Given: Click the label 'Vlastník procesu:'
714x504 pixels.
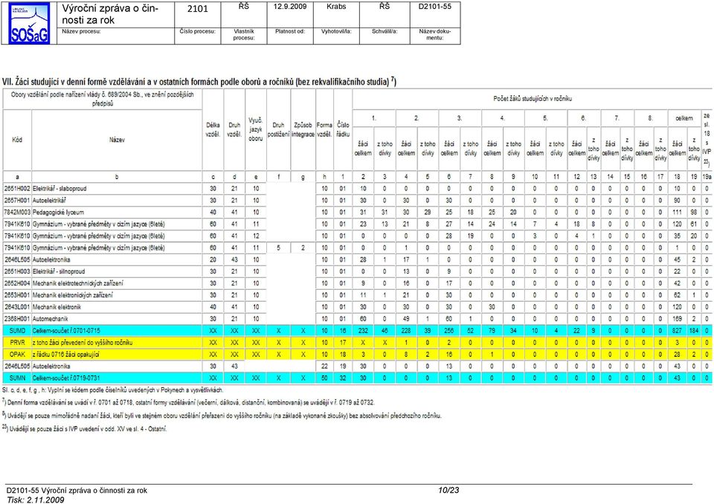Looking at the screenshot, I should 244,35.
